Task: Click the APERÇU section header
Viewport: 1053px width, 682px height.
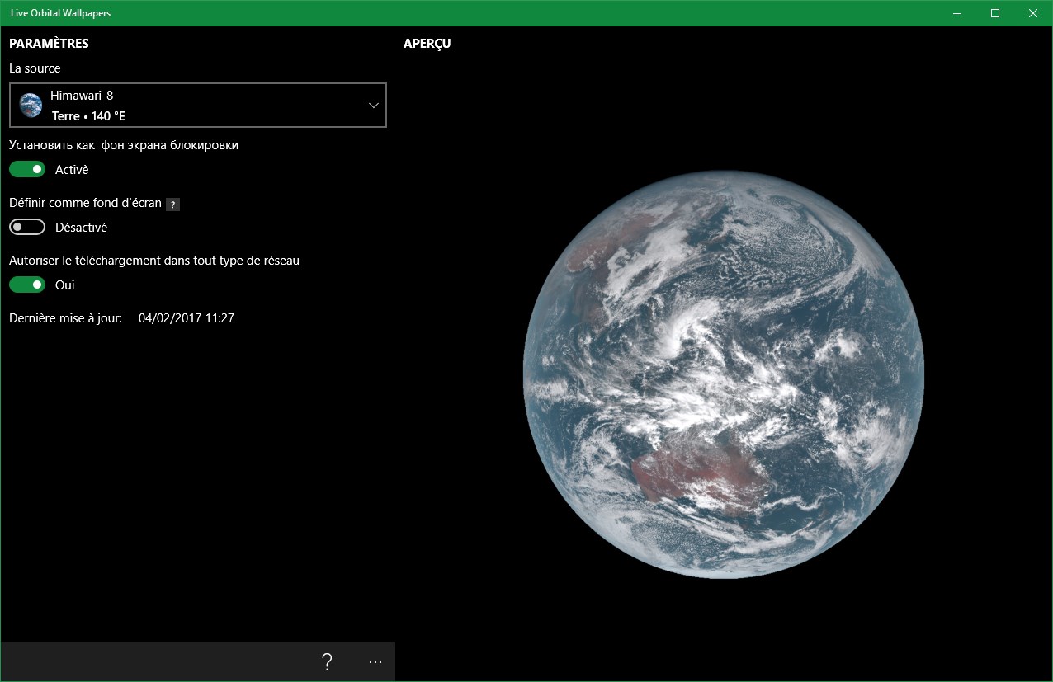Action: pos(427,43)
